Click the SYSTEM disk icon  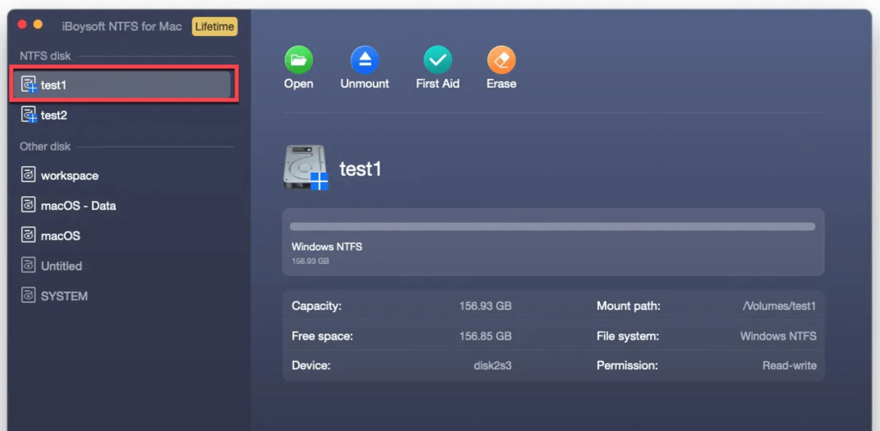pyautogui.click(x=28, y=295)
